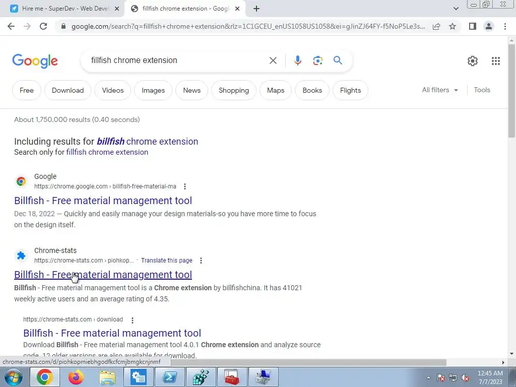Switch to Hire me - SuperDev tab
The width and height of the screenshot is (516, 387).
[x=62, y=9]
